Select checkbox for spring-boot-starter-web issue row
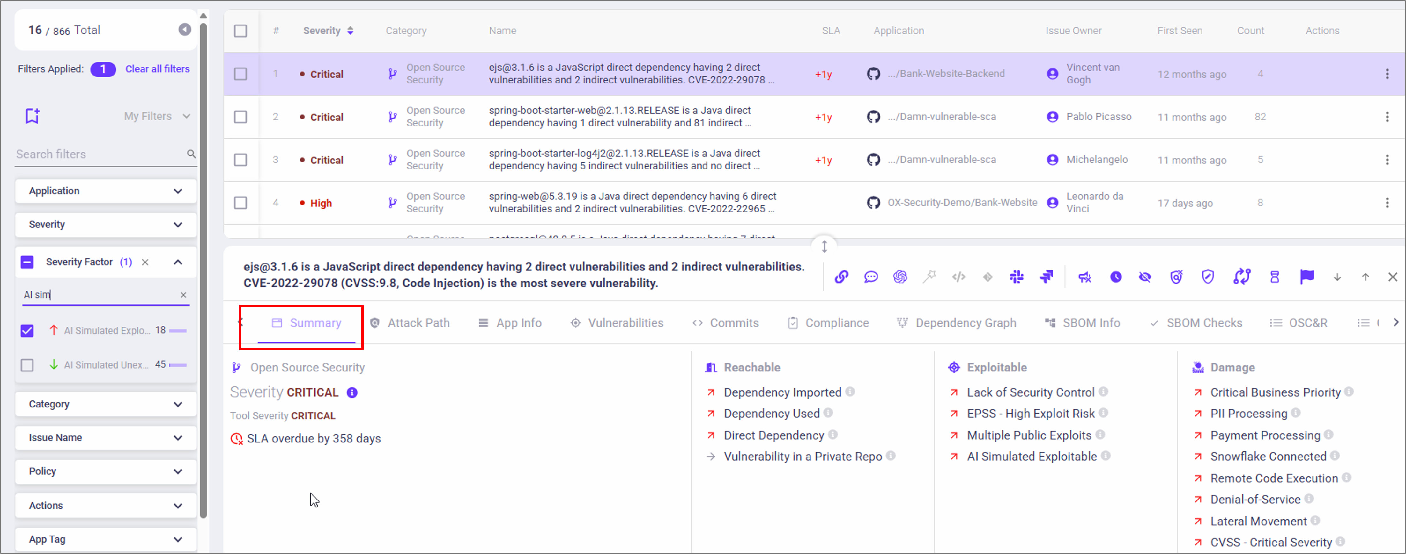 (x=240, y=117)
